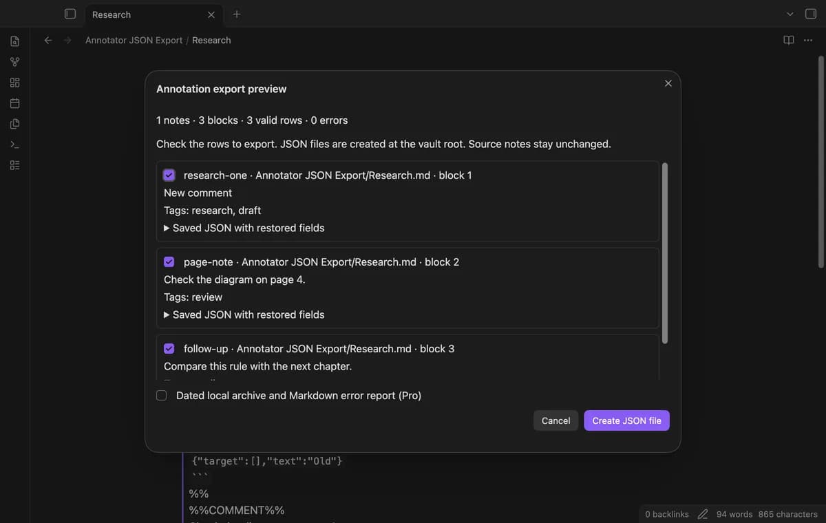Expand Saved JSON under page-note block
This screenshot has width=826, height=523.
click(x=244, y=314)
